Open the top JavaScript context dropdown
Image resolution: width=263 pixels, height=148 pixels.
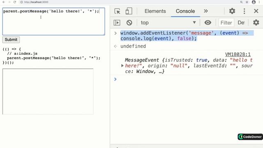tap(168, 23)
